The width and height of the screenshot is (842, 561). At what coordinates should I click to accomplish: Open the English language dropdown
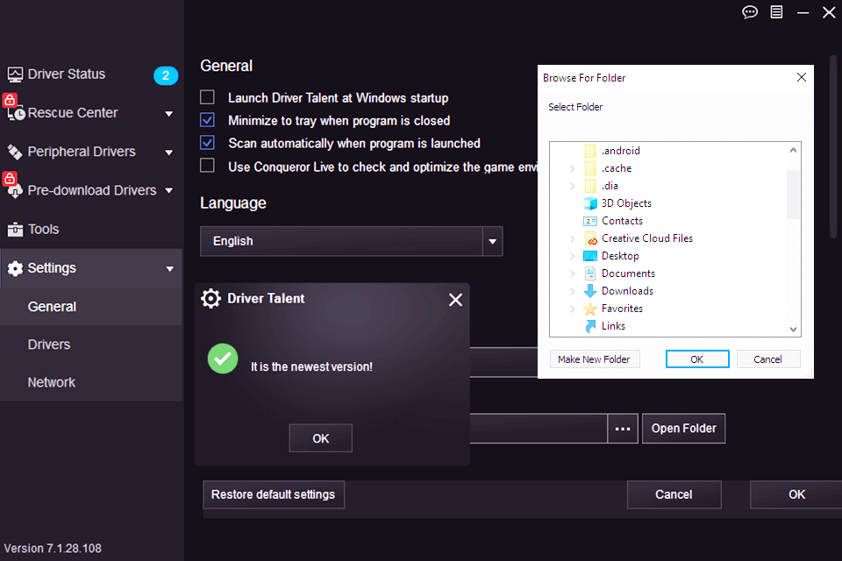tap(492, 241)
